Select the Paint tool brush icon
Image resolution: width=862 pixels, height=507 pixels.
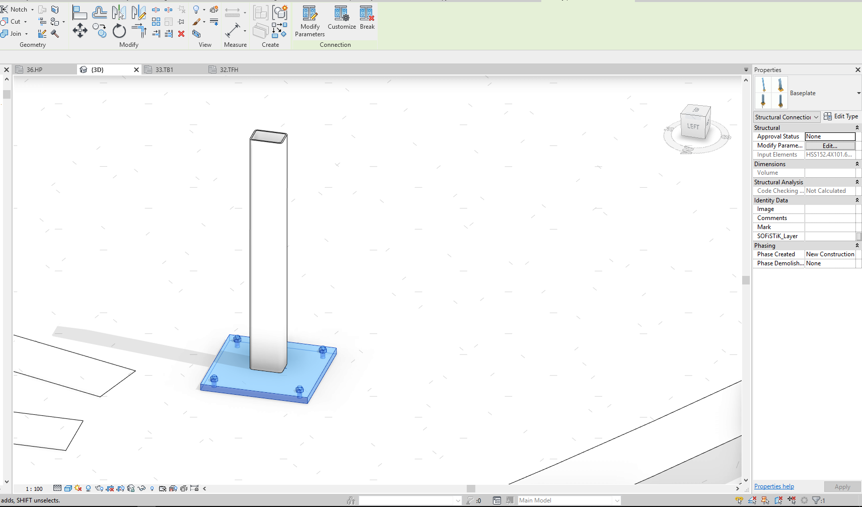click(x=196, y=22)
